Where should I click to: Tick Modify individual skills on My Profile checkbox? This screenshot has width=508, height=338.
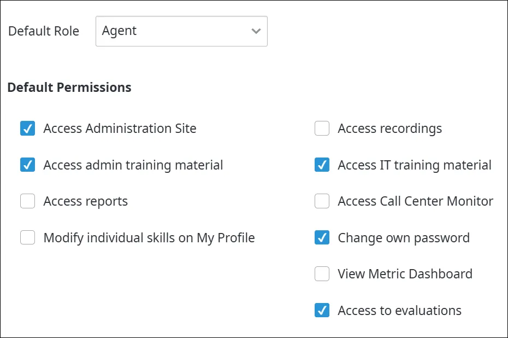[x=27, y=237]
